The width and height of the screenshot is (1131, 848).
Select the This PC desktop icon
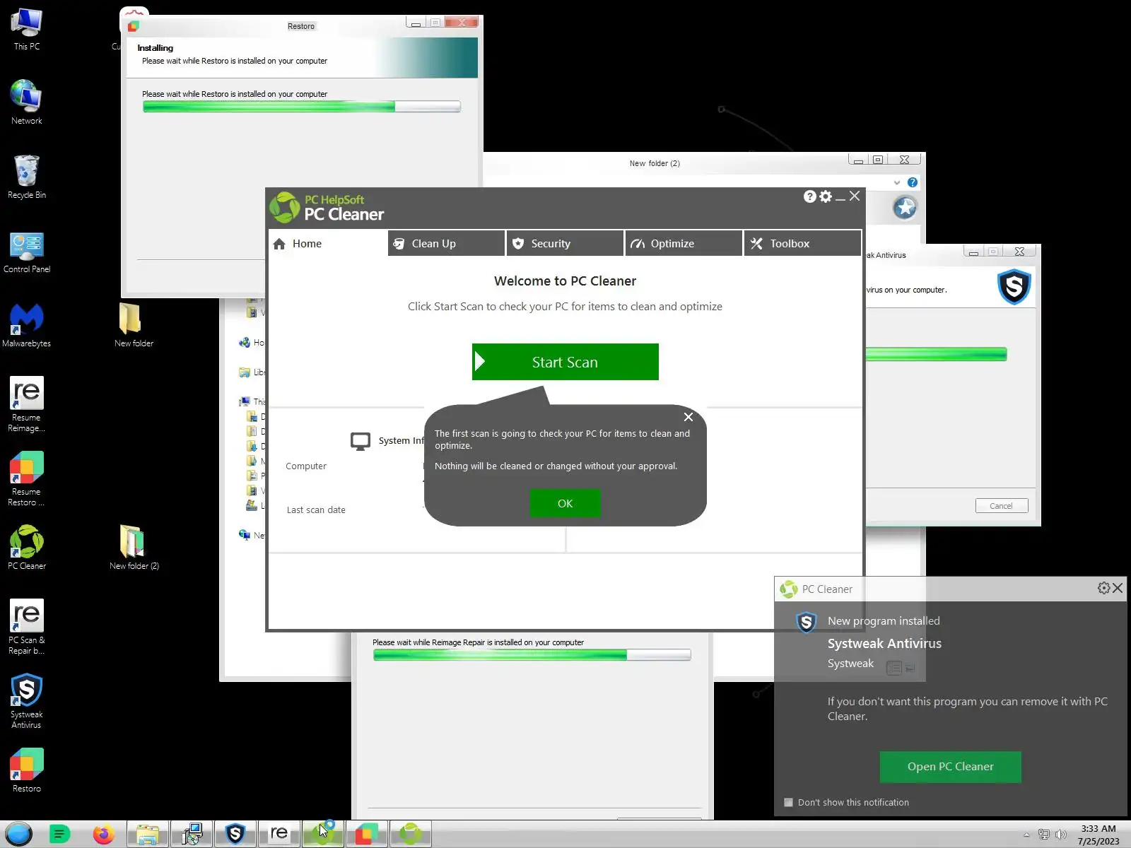click(27, 29)
